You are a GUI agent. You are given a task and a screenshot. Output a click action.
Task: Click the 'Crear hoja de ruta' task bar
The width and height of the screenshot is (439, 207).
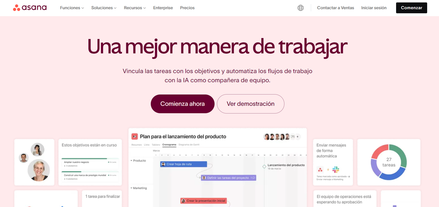click(x=184, y=164)
